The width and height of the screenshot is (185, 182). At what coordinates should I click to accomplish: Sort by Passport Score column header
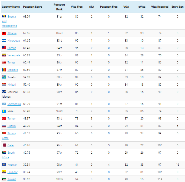pyautogui.click(x=33, y=7)
